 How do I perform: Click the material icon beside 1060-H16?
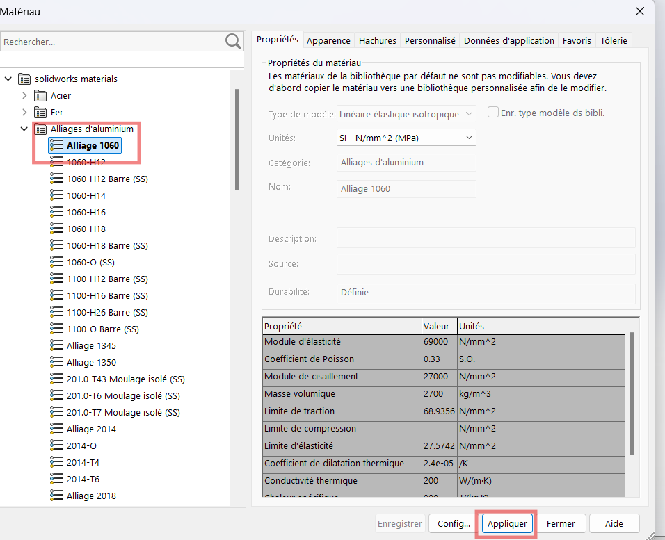(x=56, y=212)
